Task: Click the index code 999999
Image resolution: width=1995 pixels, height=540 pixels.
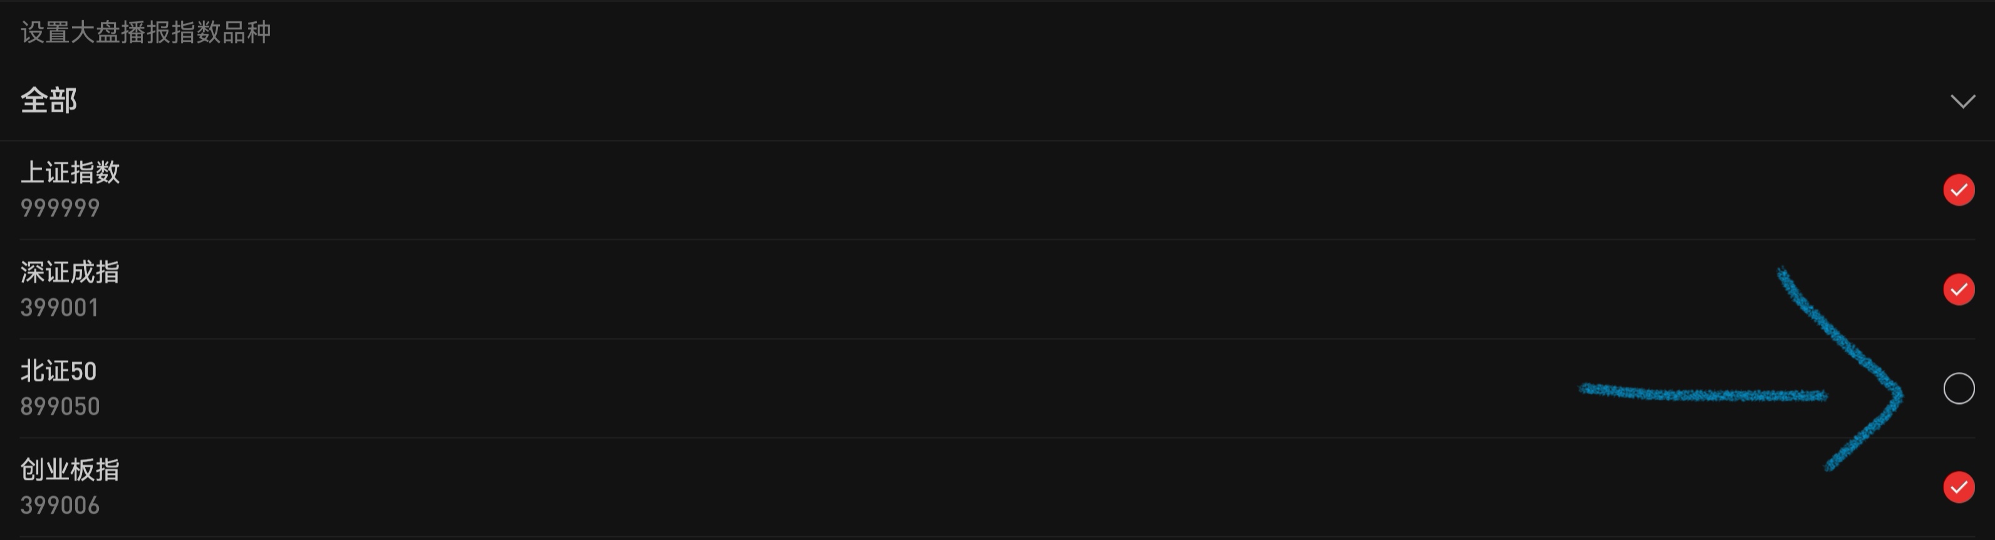Action: [x=60, y=209]
